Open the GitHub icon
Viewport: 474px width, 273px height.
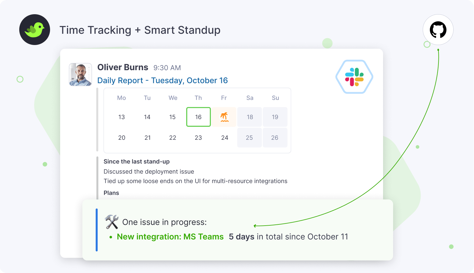[438, 30]
